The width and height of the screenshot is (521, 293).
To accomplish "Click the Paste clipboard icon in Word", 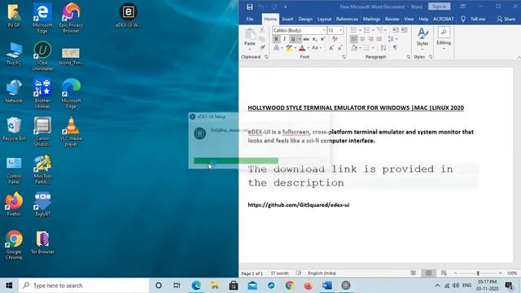I will tap(250, 34).
